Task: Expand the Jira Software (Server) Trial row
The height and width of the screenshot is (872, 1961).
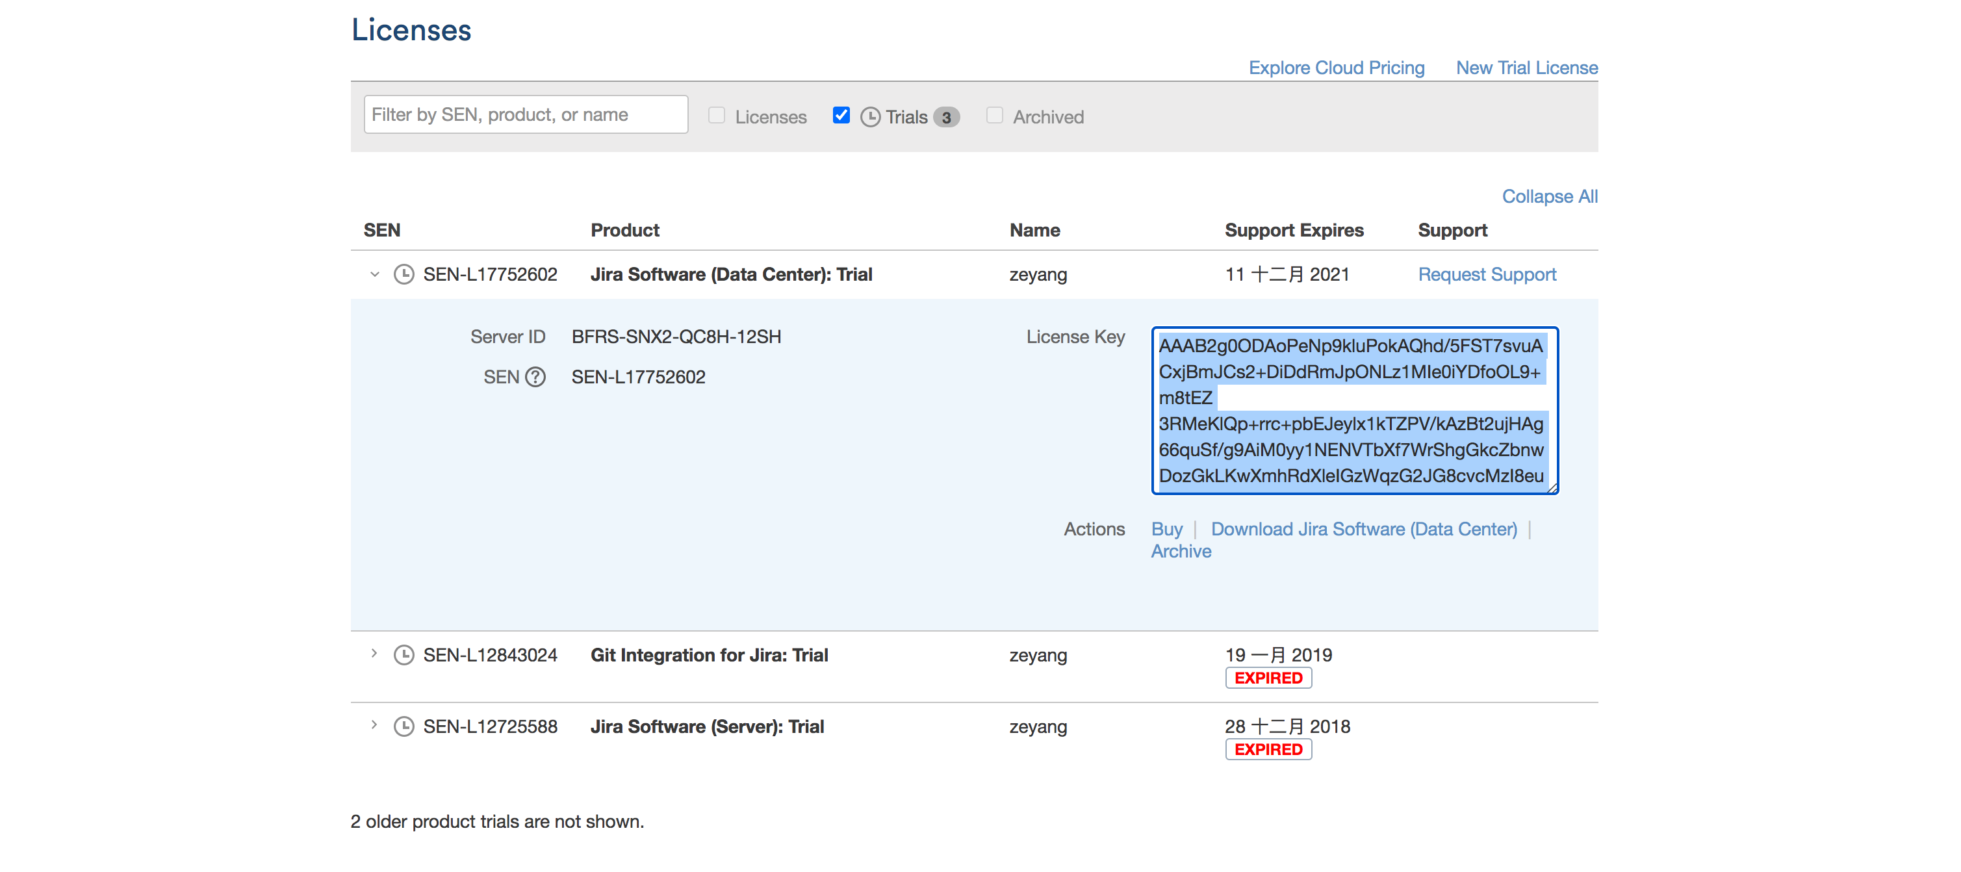Action: click(x=374, y=725)
